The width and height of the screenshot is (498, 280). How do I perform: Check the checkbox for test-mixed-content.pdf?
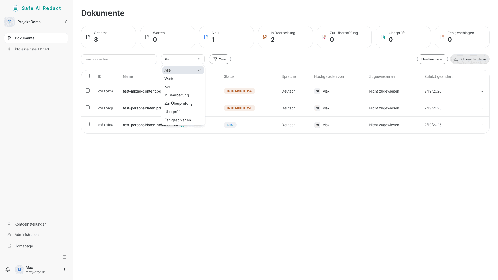87,90
